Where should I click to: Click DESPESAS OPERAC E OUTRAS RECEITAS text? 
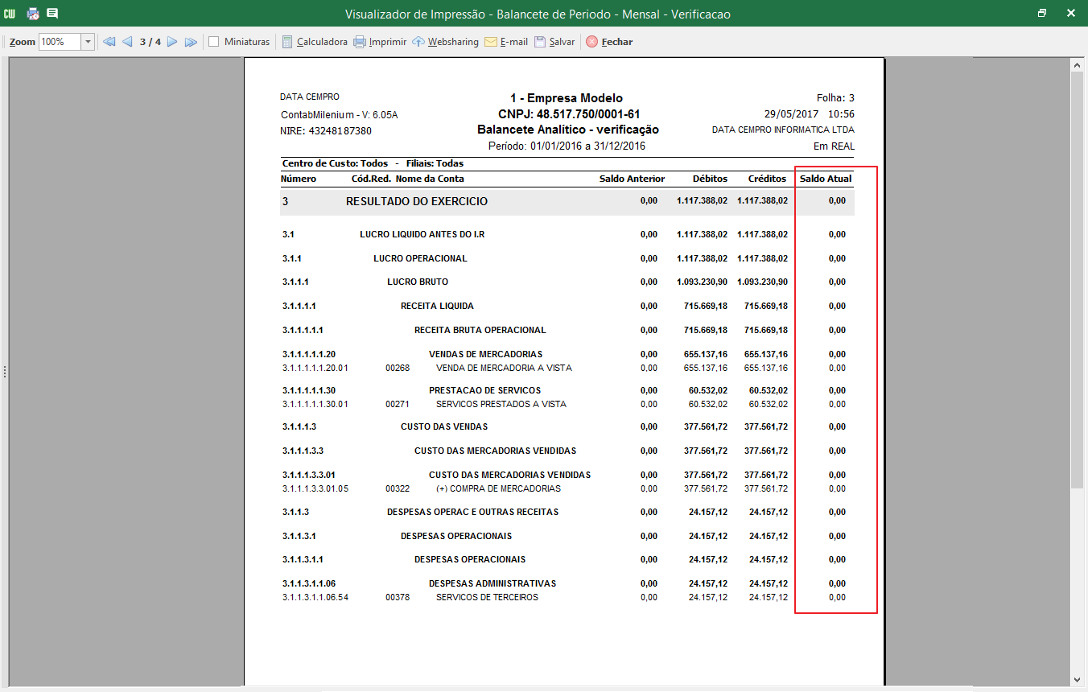pos(472,512)
